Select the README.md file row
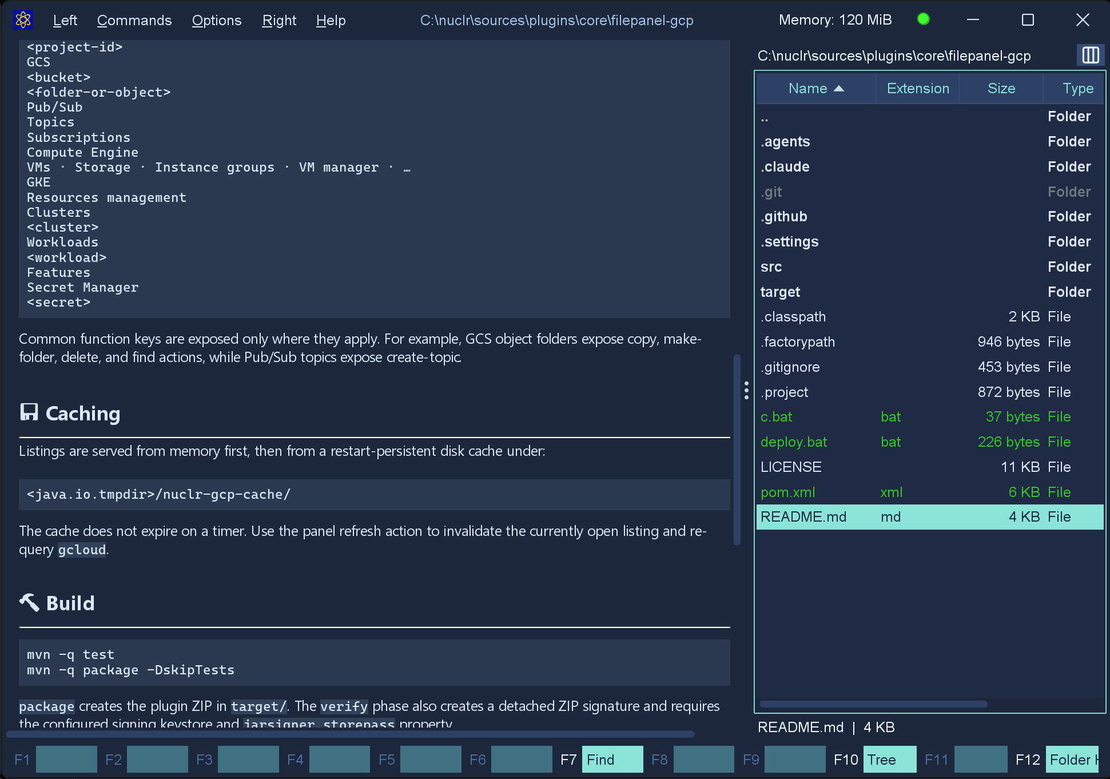This screenshot has width=1110, height=779. tap(930, 517)
